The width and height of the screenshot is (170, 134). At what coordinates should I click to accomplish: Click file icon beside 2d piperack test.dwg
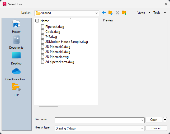43,62
